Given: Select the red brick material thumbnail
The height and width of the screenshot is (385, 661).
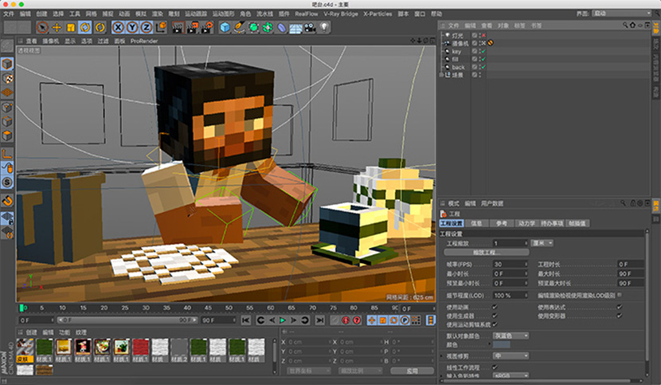Looking at the screenshot, I should 141,348.
